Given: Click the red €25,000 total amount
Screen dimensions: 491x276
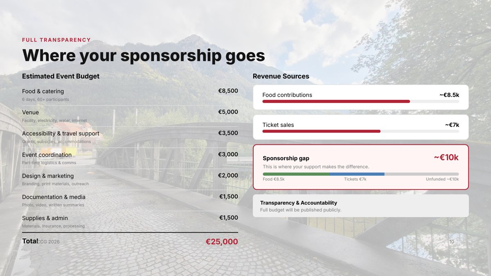Looking at the screenshot, I should (x=221, y=242).
